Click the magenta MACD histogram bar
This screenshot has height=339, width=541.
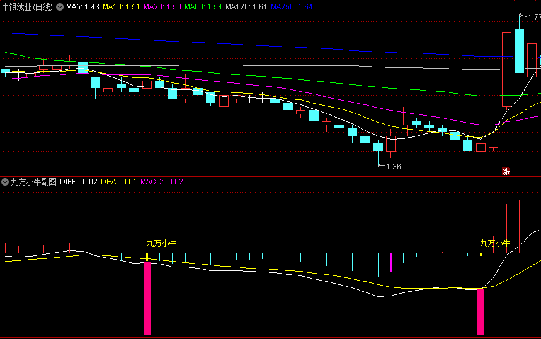[390, 262]
